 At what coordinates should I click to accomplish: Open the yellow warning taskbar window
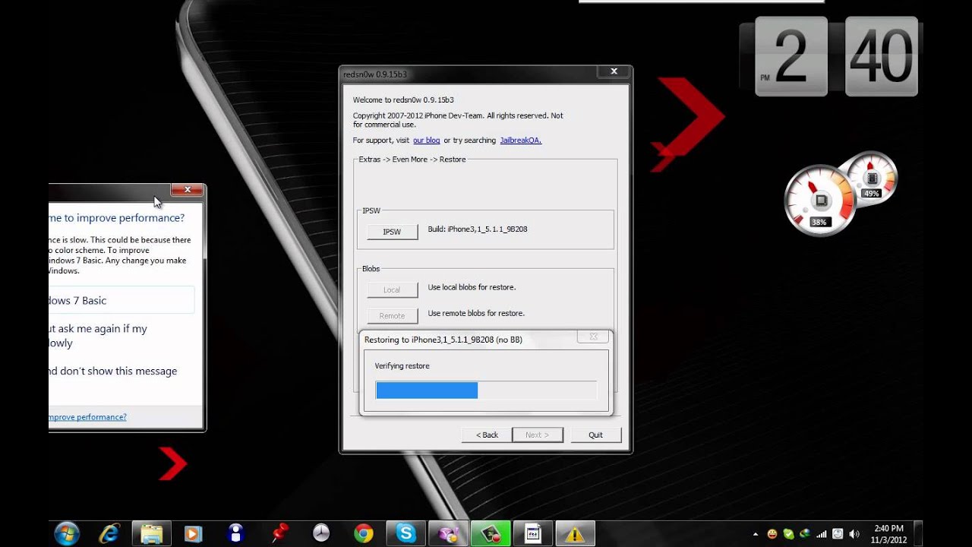(575, 533)
